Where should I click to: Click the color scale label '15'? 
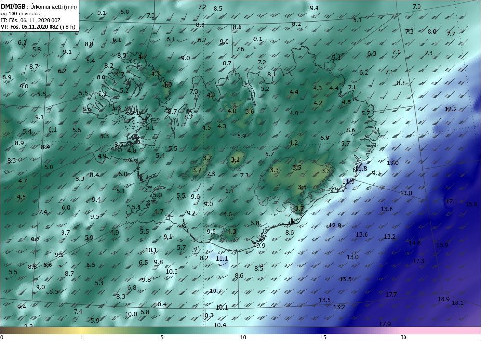(323, 337)
